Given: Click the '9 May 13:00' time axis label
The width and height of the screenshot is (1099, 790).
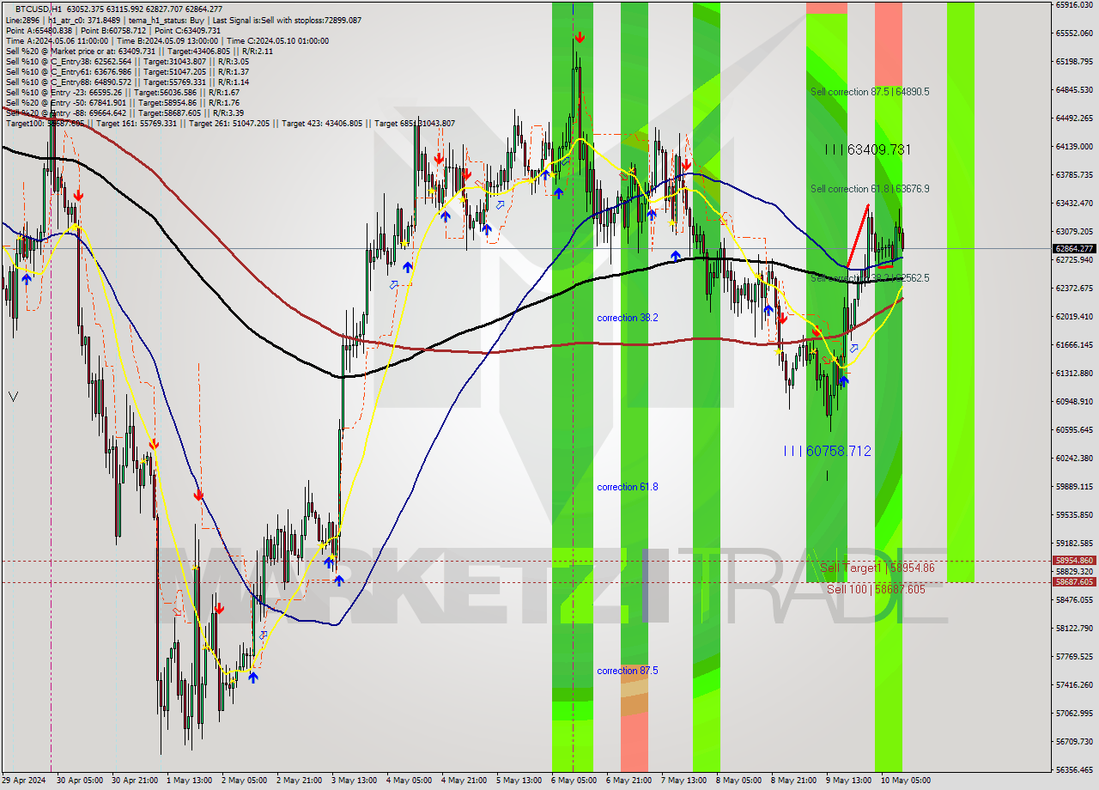Looking at the screenshot, I should (849, 781).
